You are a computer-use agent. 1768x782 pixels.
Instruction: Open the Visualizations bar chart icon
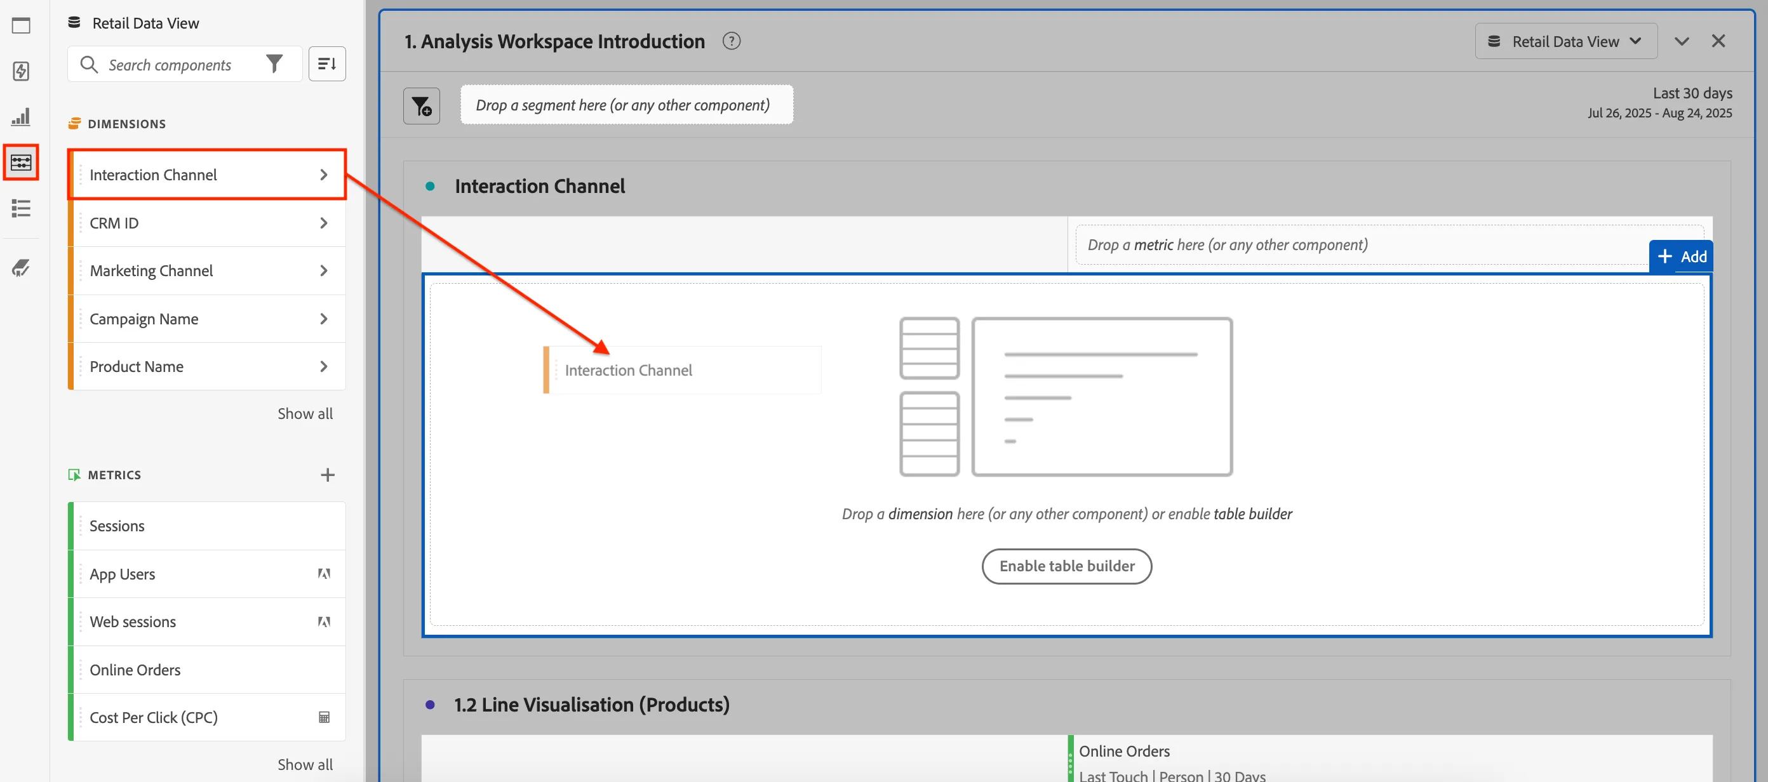(x=22, y=117)
